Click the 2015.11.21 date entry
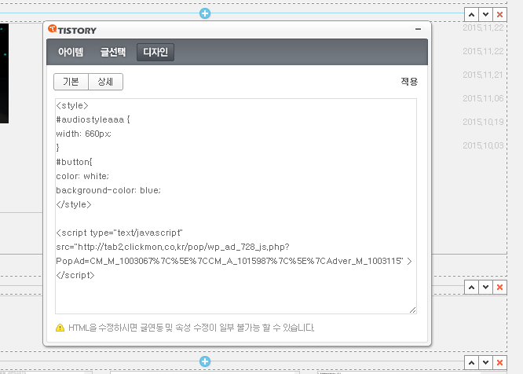 pos(483,75)
